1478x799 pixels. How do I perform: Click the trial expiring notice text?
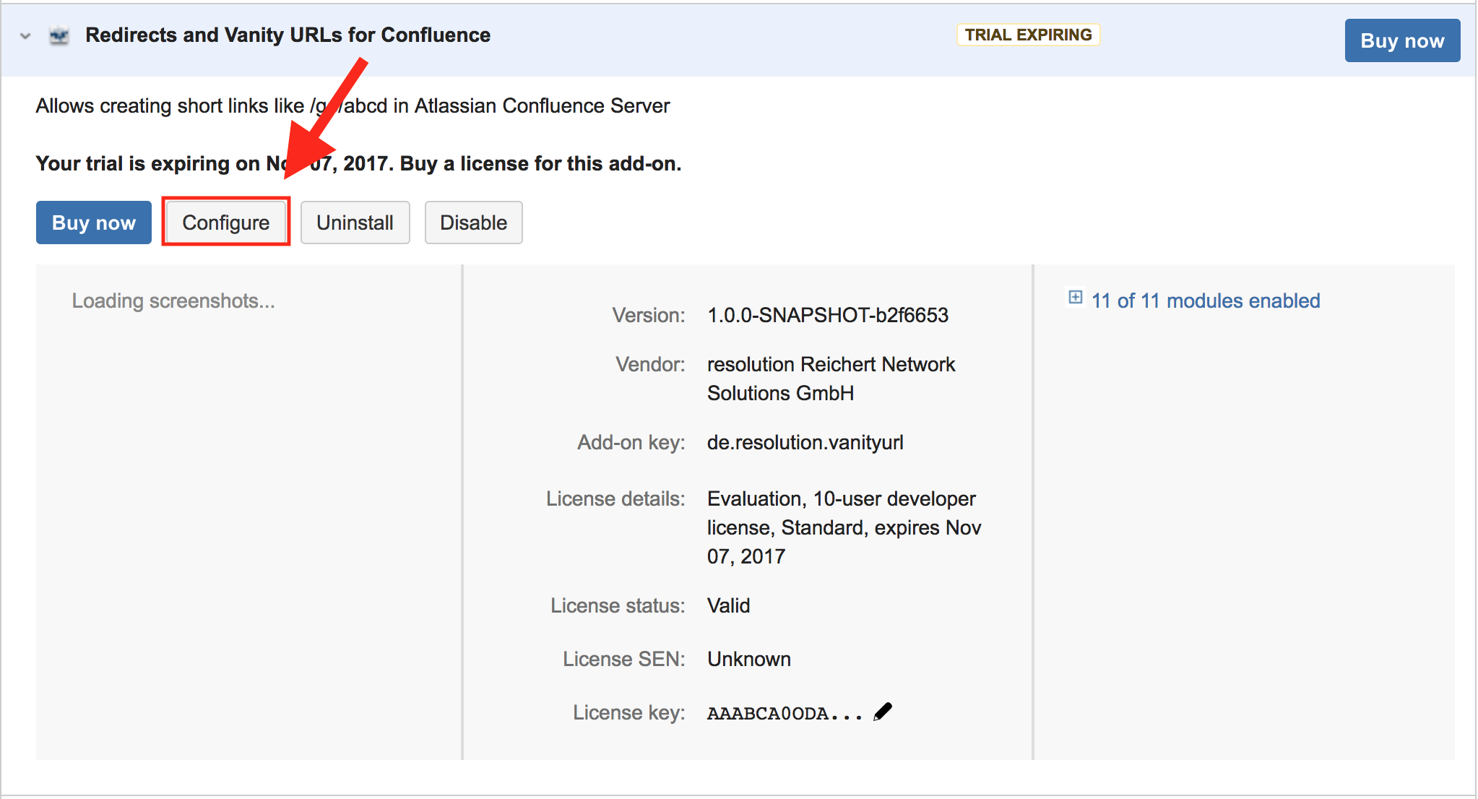pos(358,163)
